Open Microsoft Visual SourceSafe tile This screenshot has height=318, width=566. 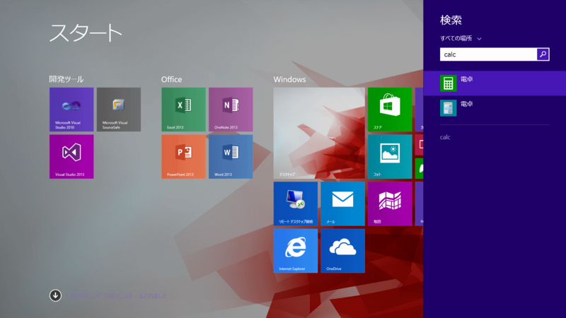click(x=119, y=110)
